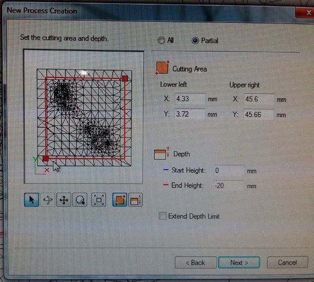Click the 'Set the cutting area and depth.' text
Viewport: 314px width, 282px height.
[x=64, y=38]
